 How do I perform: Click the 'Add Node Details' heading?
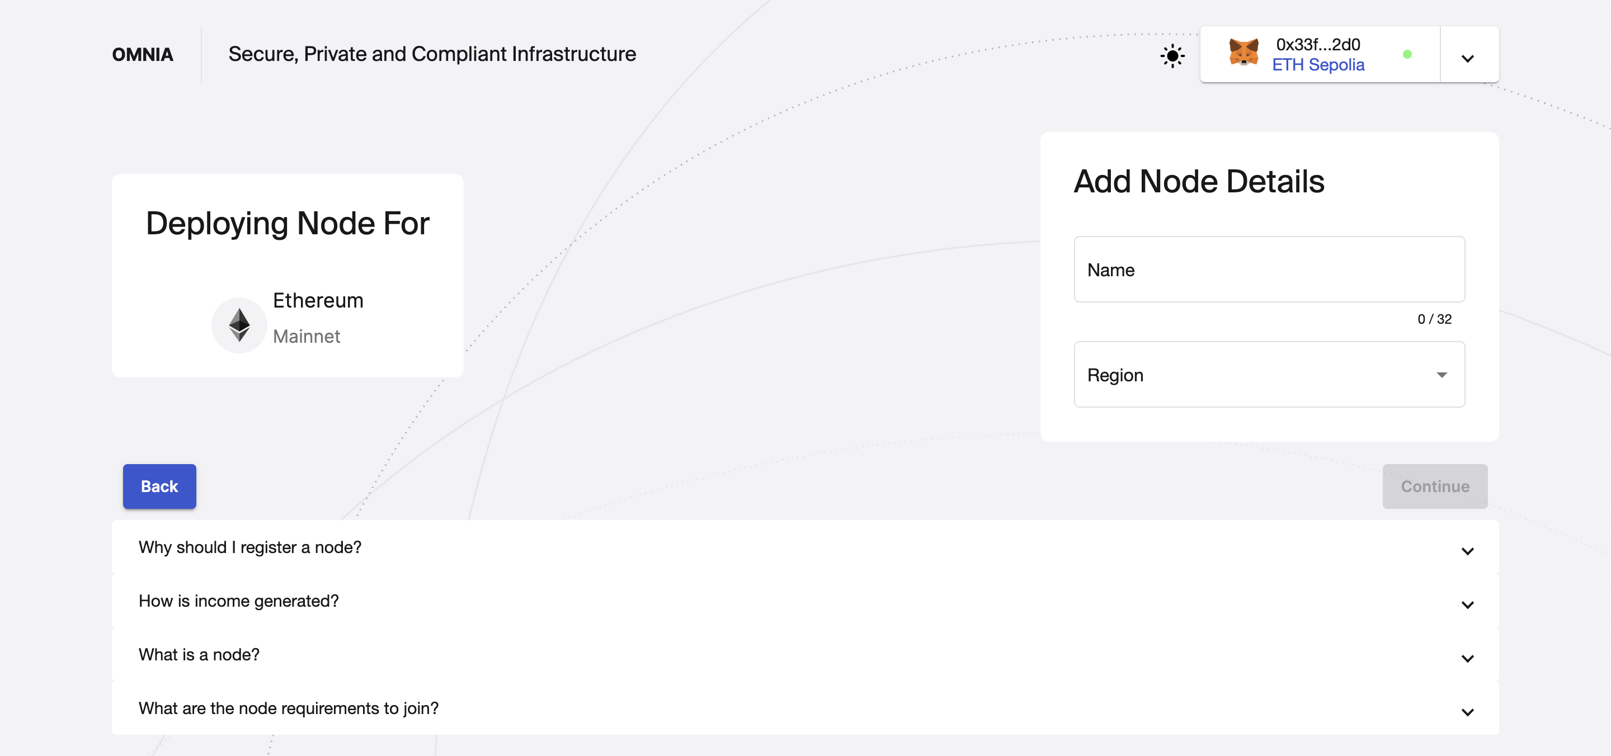pyautogui.click(x=1199, y=182)
